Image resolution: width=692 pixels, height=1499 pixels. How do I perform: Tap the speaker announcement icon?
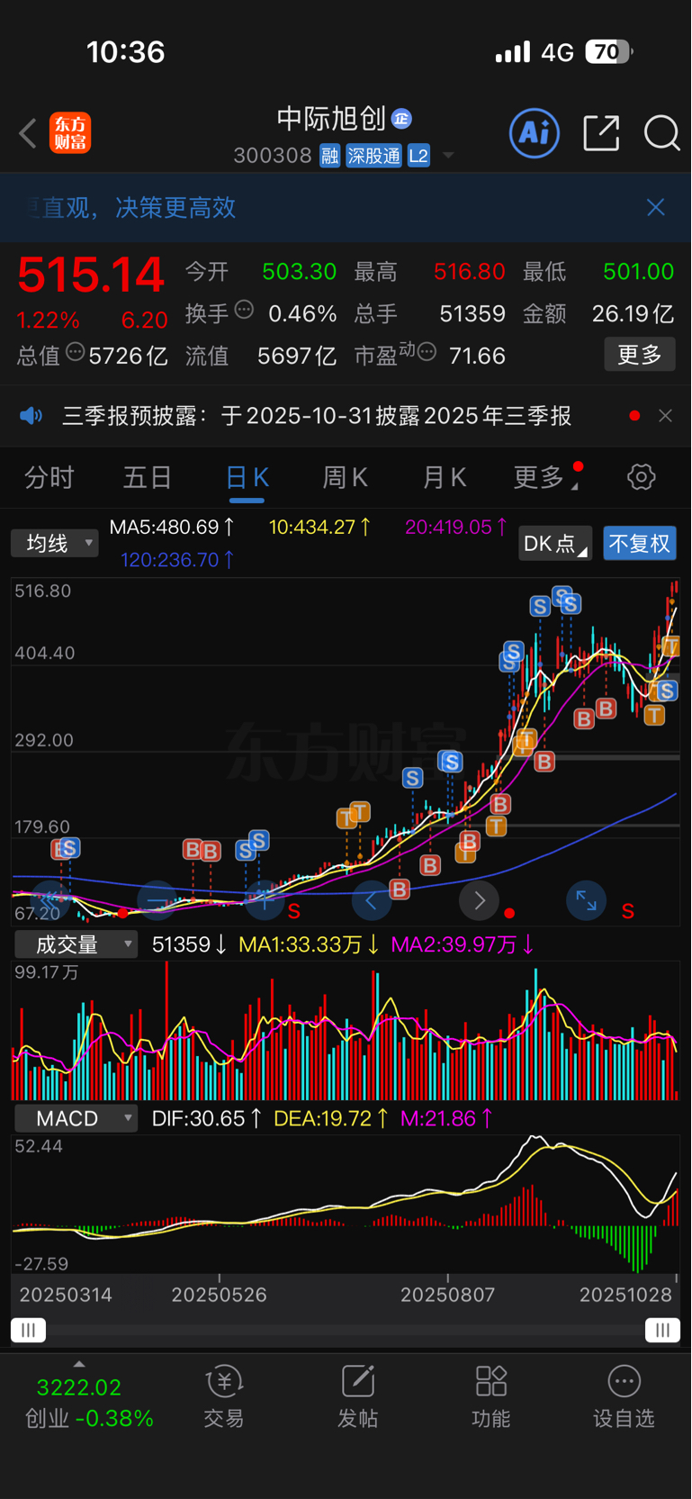[x=31, y=415]
